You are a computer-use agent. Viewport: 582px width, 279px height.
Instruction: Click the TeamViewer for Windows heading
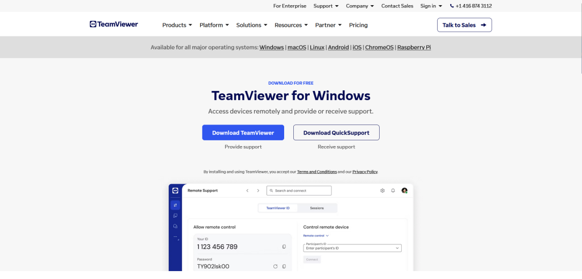coord(291,95)
